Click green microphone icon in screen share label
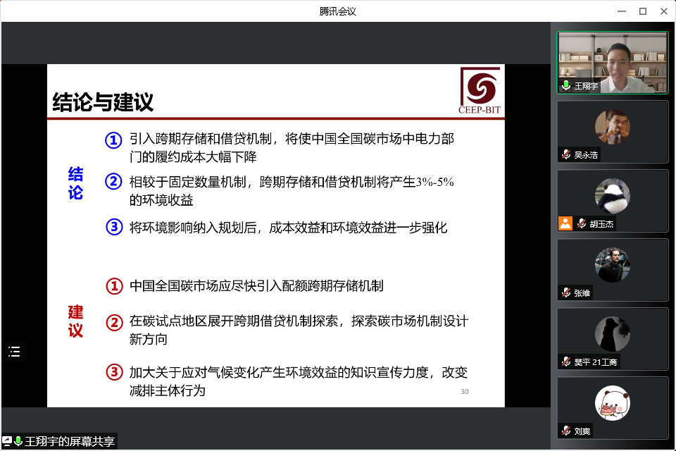Screen dimensions: 676x451 [x=18, y=441]
